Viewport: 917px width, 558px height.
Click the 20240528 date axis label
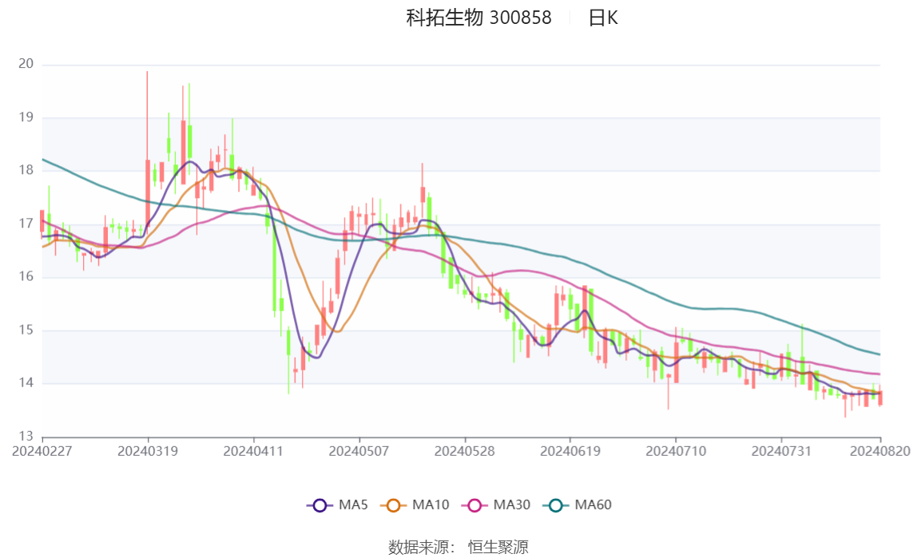click(464, 452)
